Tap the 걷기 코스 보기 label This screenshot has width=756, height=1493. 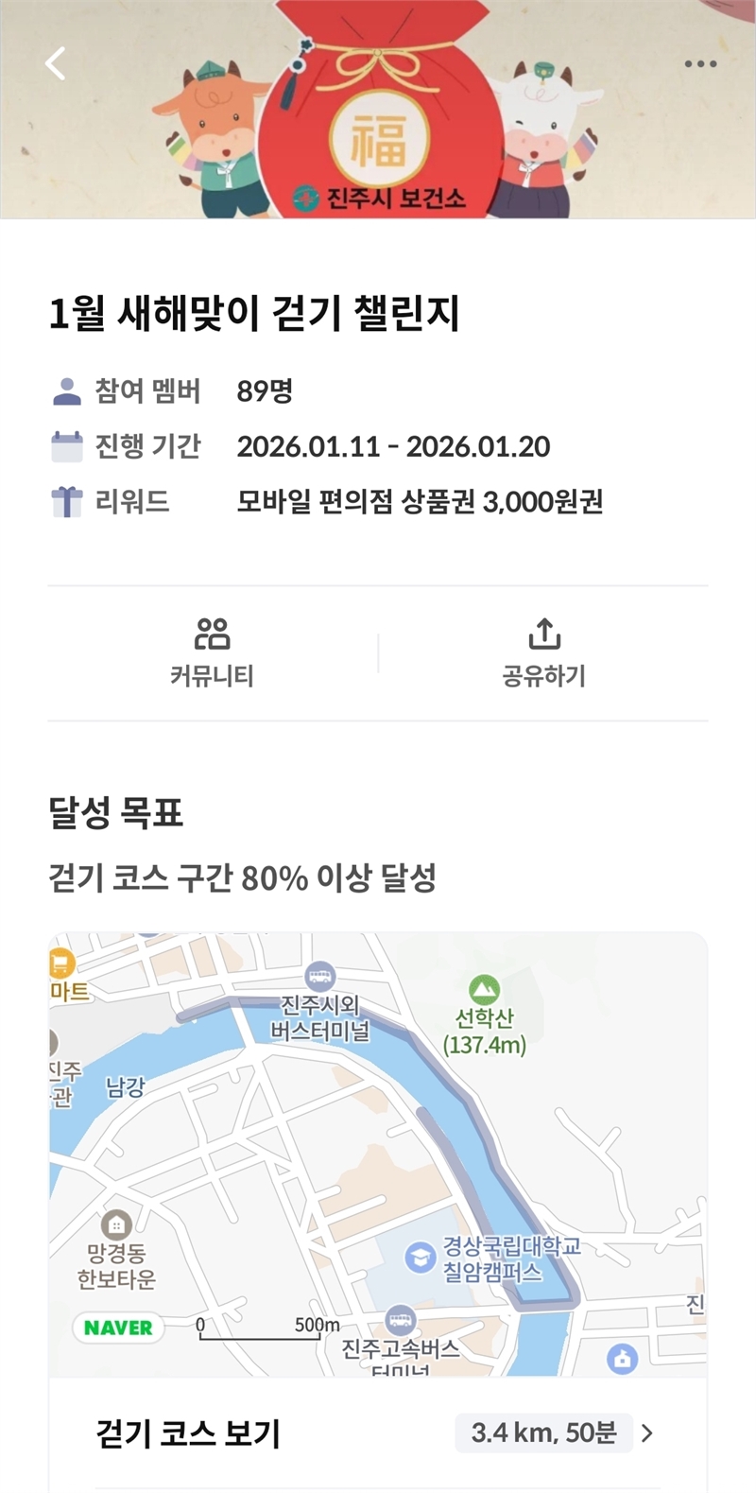pyautogui.click(x=188, y=1433)
